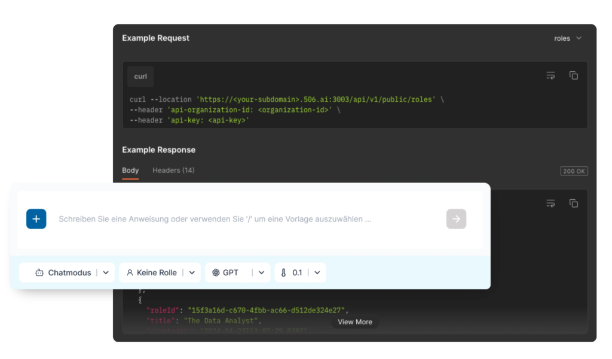612x359 pixels.
Task: Expand the Chatmodus chevron
Action: 106,273
